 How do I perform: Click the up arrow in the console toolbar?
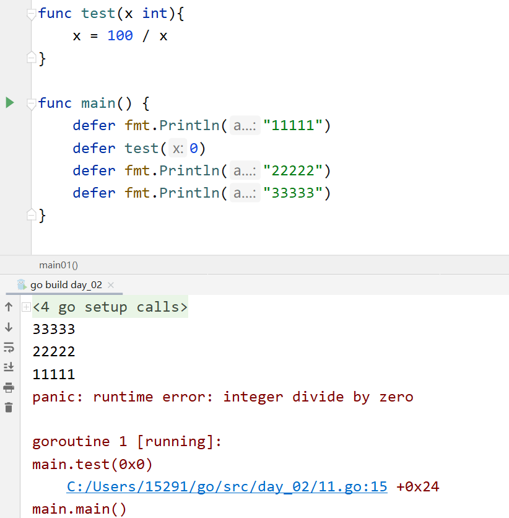(x=9, y=307)
